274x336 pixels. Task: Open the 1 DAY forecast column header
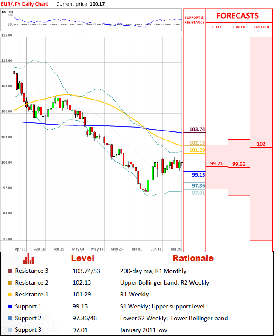(x=216, y=27)
